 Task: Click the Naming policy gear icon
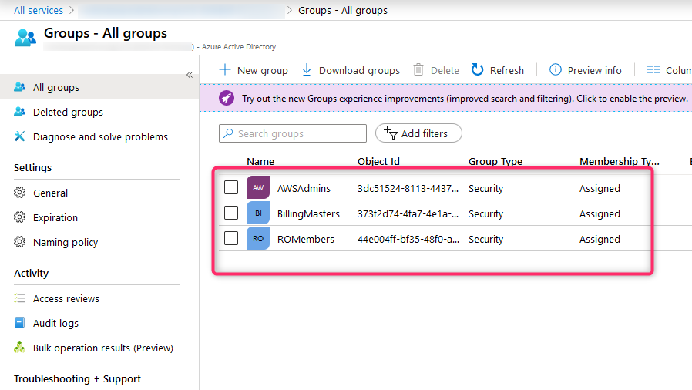[19, 242]
